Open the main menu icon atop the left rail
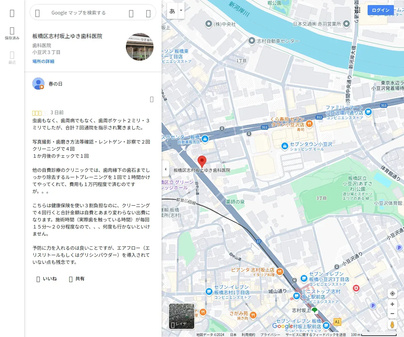 tap(12, 13)
